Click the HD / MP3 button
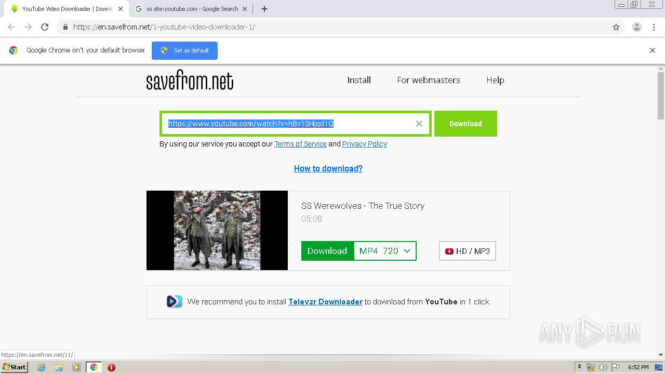The height and width of the screenshot is (374, 665). tap(468, 251)
